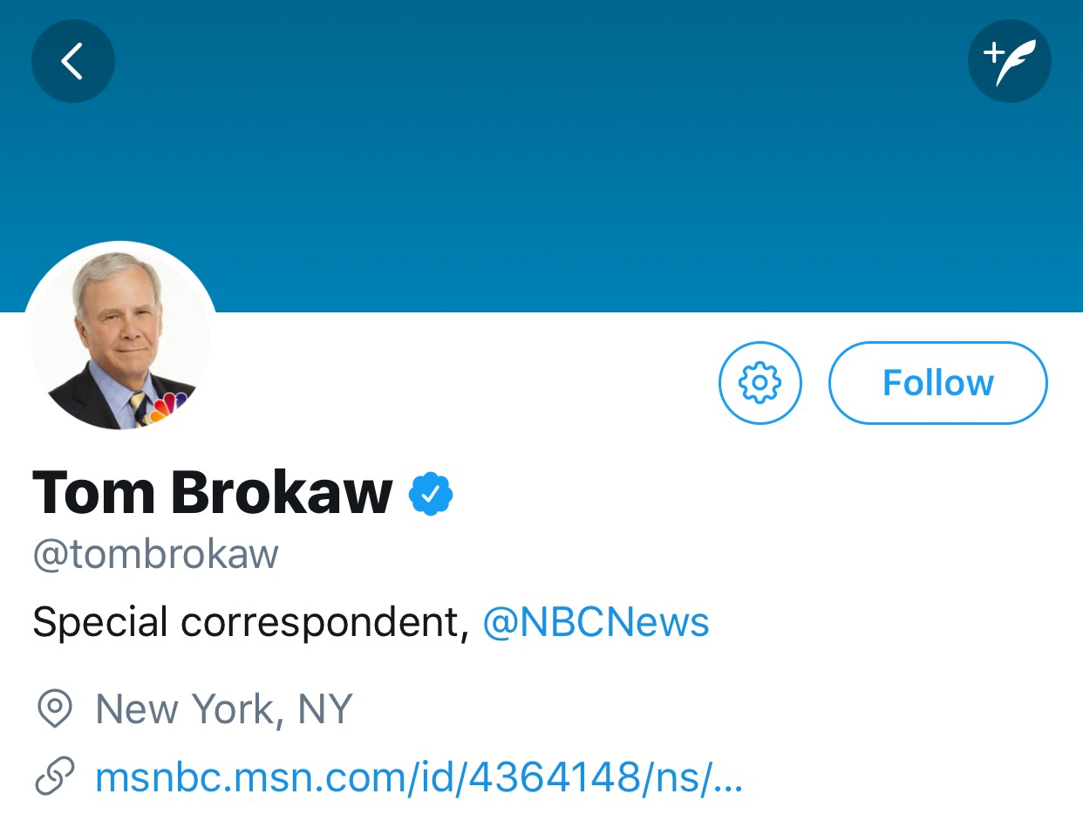Screen dimensions: 1083x821
Task: Tap the ellipsis ending the truncated URL
Action: click(x=728, y=778)
